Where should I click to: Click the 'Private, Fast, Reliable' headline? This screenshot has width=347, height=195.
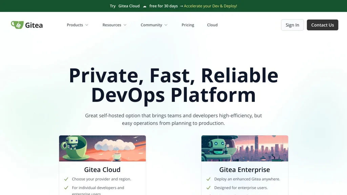point(173,75)
